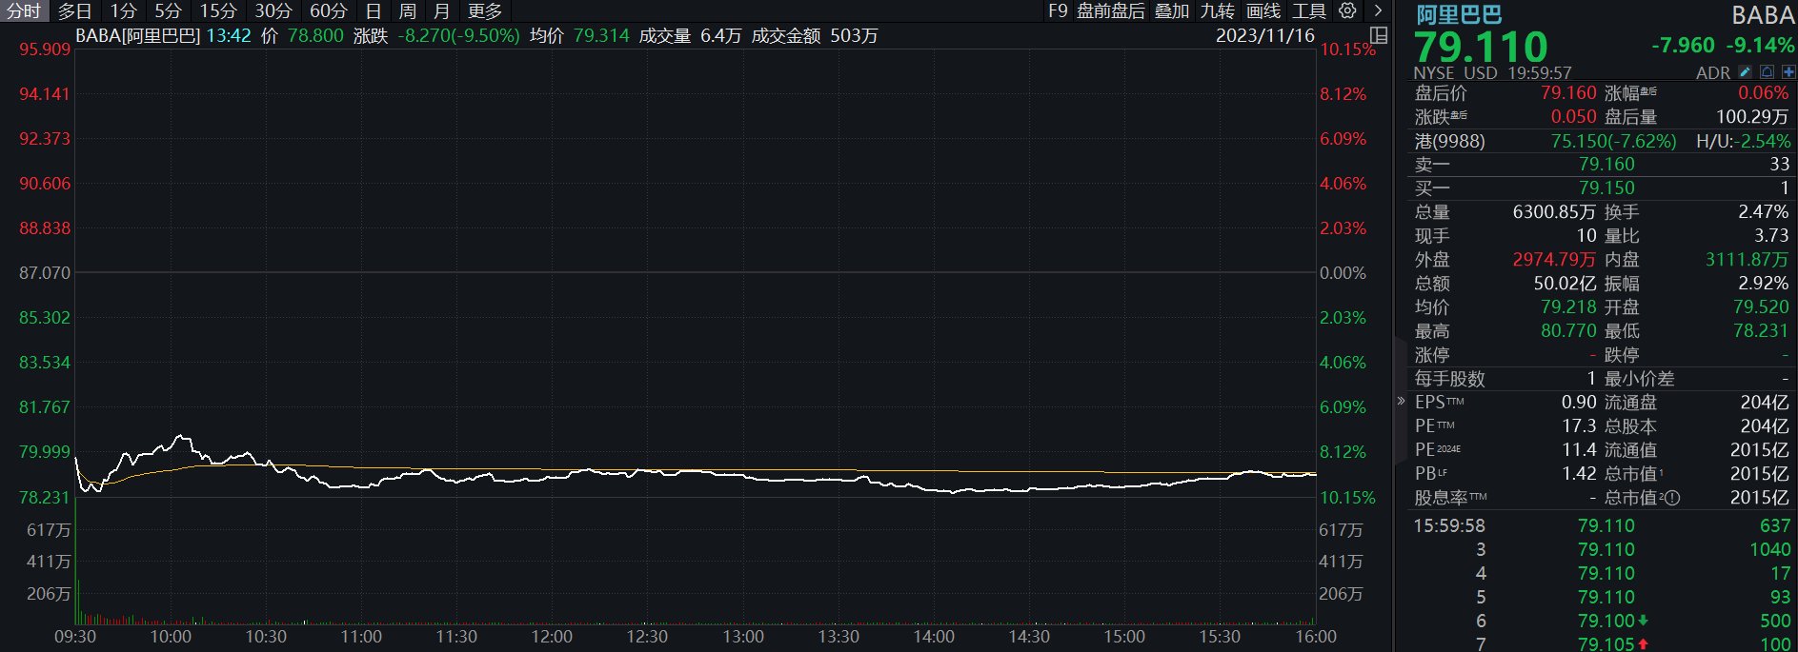Screen dimensions: 1798x652
Task: Click the 总量 value 6300.85万
Action: [1554, 212]
